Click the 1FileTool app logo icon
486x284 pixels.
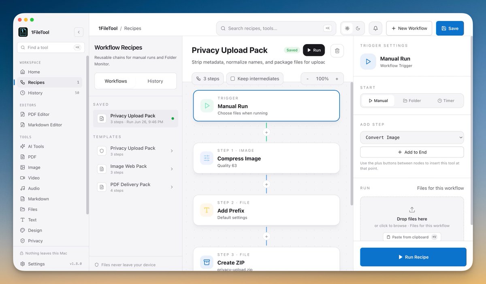pos(23,32)
